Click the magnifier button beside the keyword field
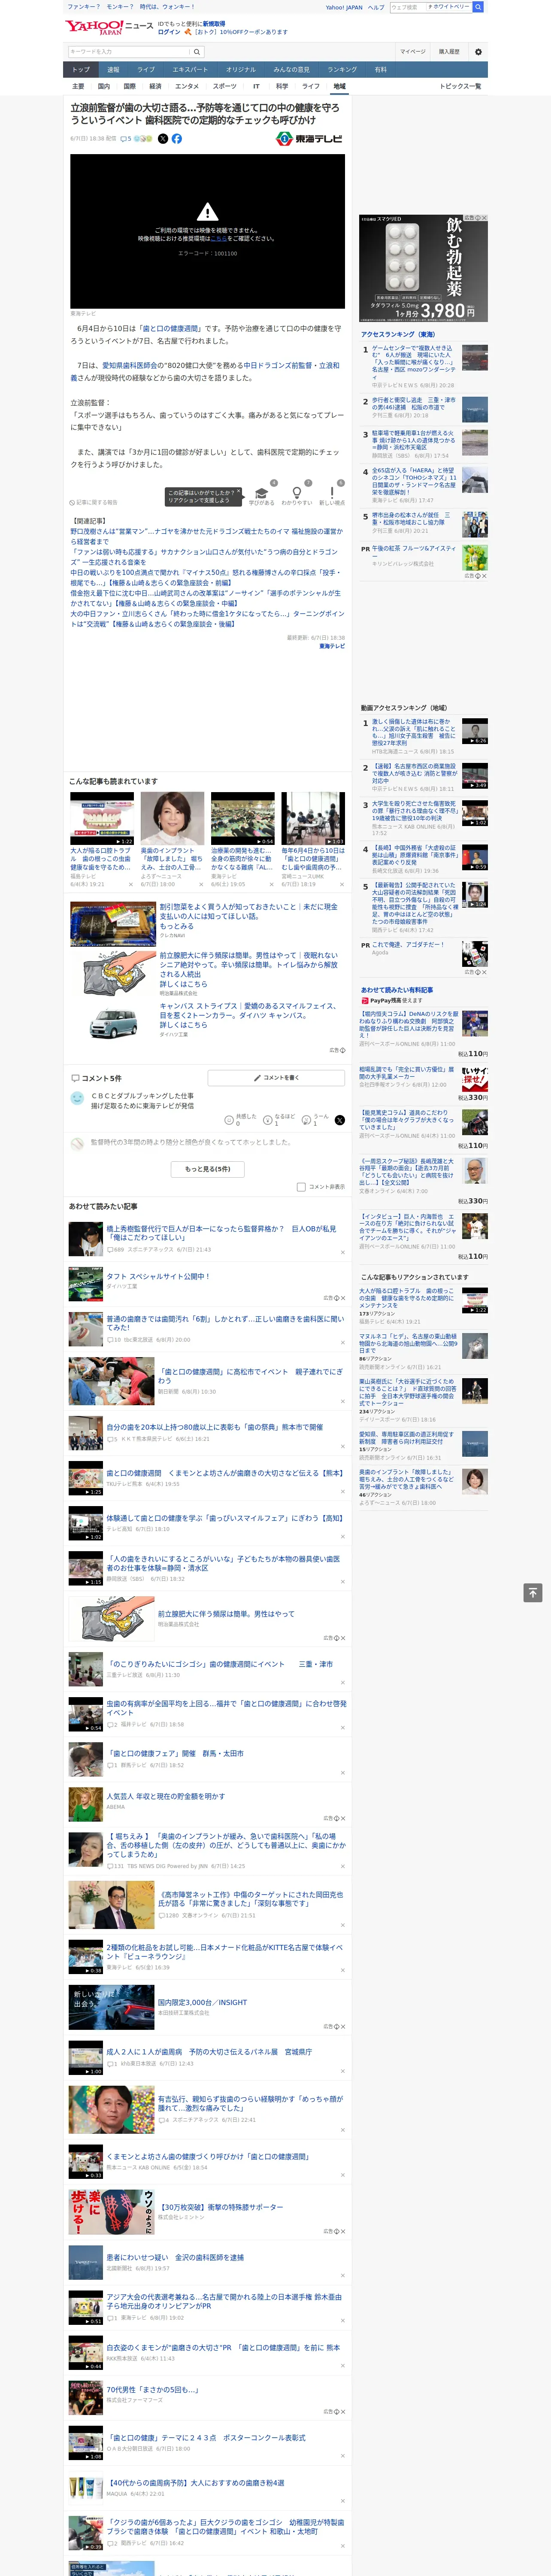 [x=197, y=51]
